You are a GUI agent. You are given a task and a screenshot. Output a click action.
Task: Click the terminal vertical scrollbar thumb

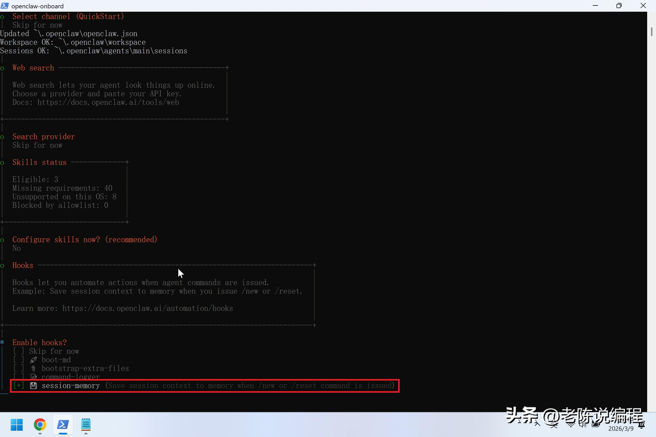coord(651,32)
